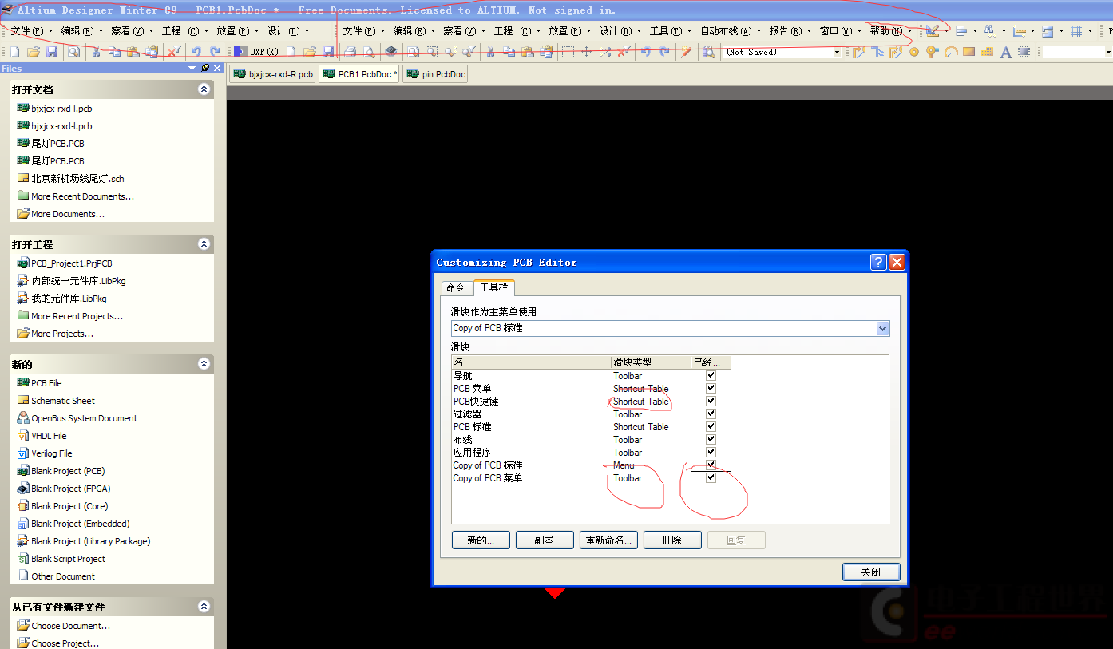Toggle the 过滤器 toolbar checkbox

point(711,414)
